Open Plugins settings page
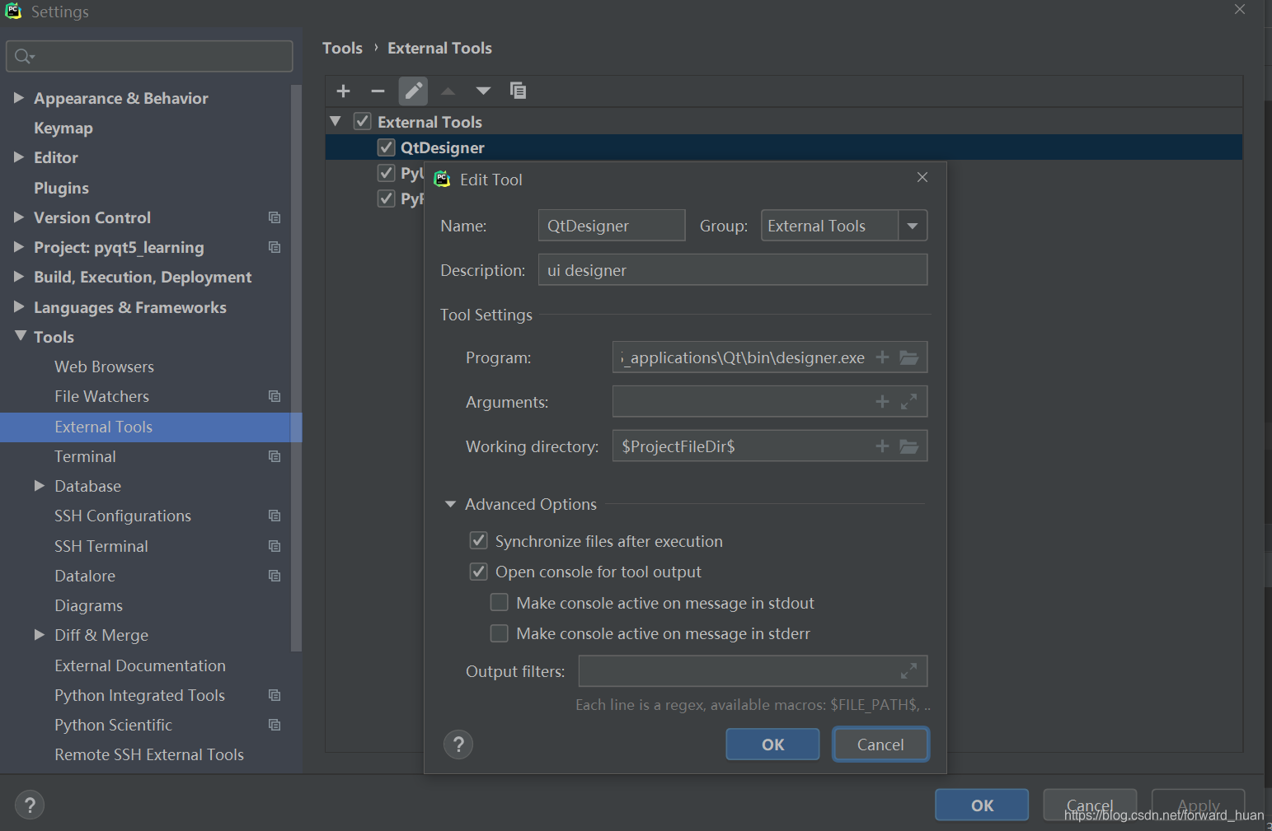This screenshot has width=1272, height=831. coord(61,188)
